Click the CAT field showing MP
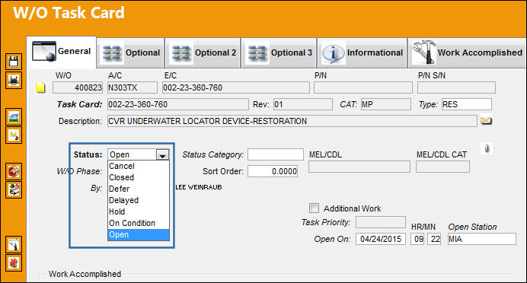The width and height of the screenshot is (527, 283). 386,104
